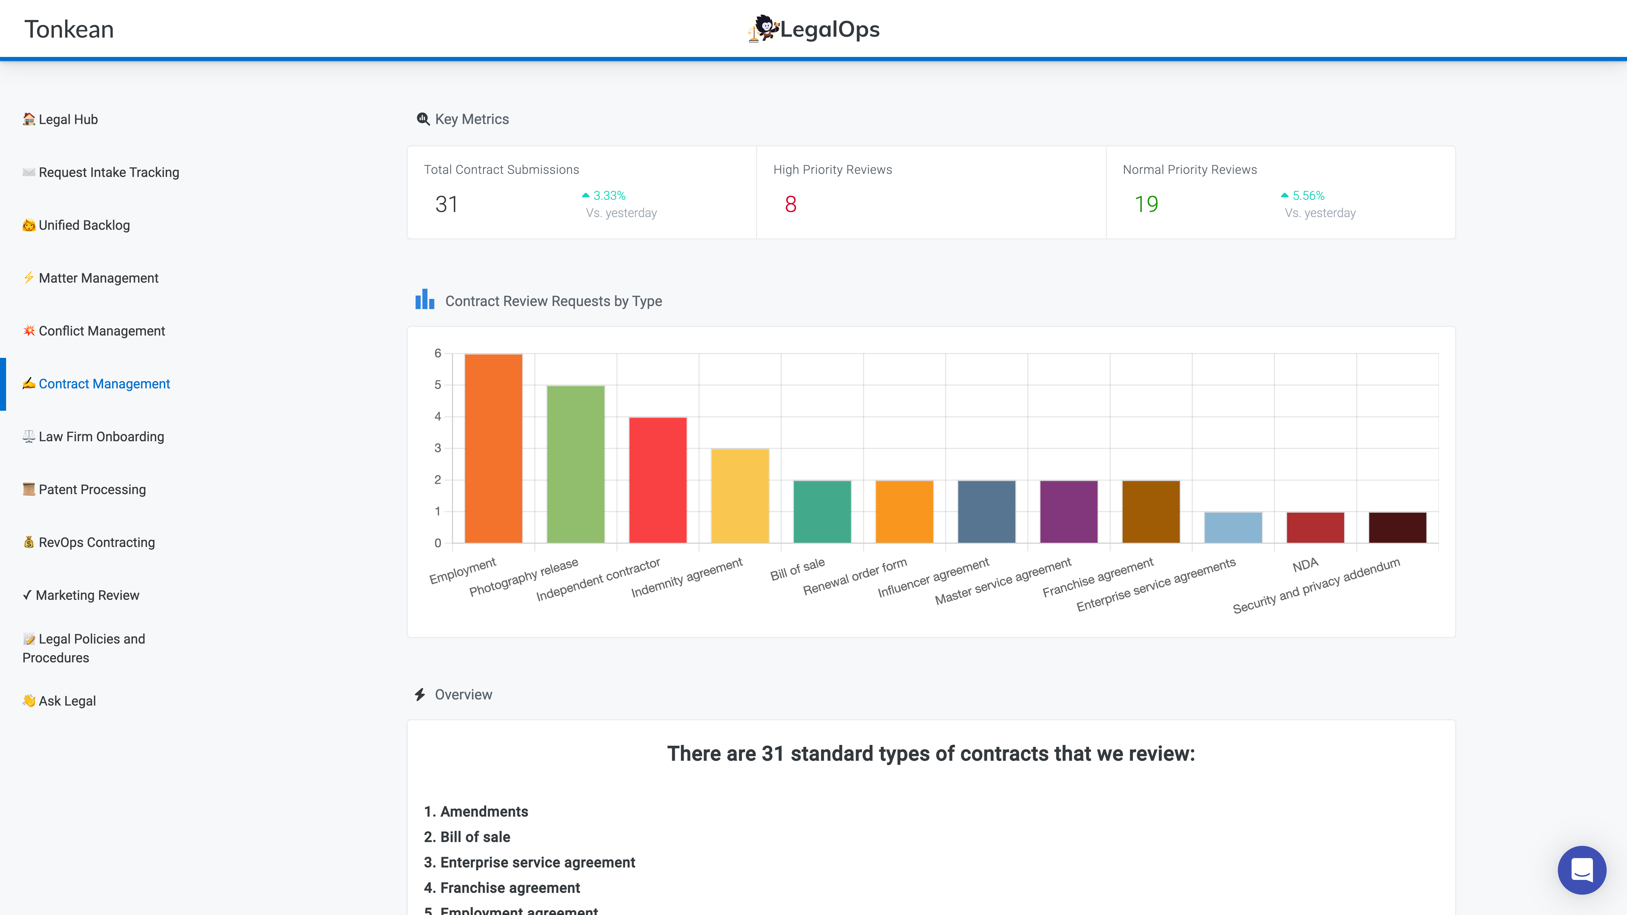Click the '1. Amendments' list item
1627x915 pixels.
coord(476,812)
